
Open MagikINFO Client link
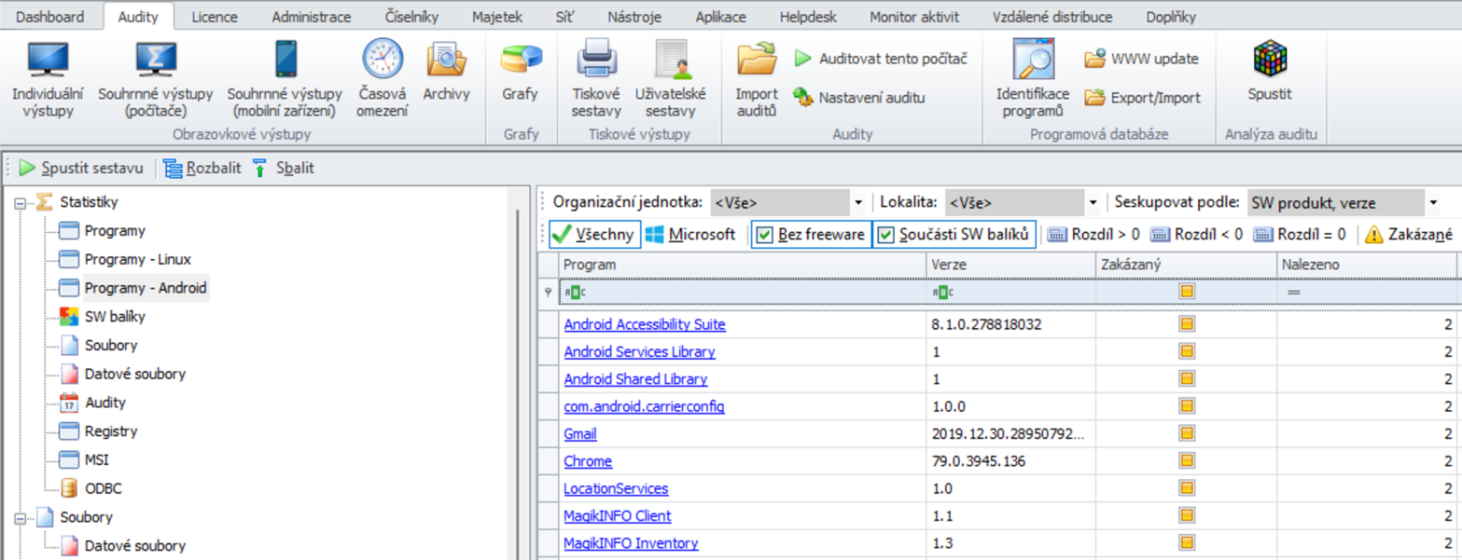618,515
